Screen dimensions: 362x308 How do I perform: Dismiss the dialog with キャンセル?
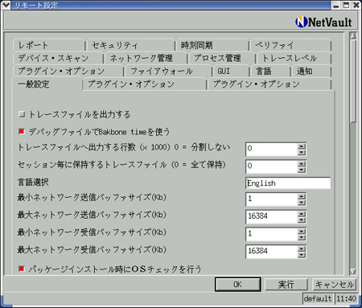(x=335, y=285)
